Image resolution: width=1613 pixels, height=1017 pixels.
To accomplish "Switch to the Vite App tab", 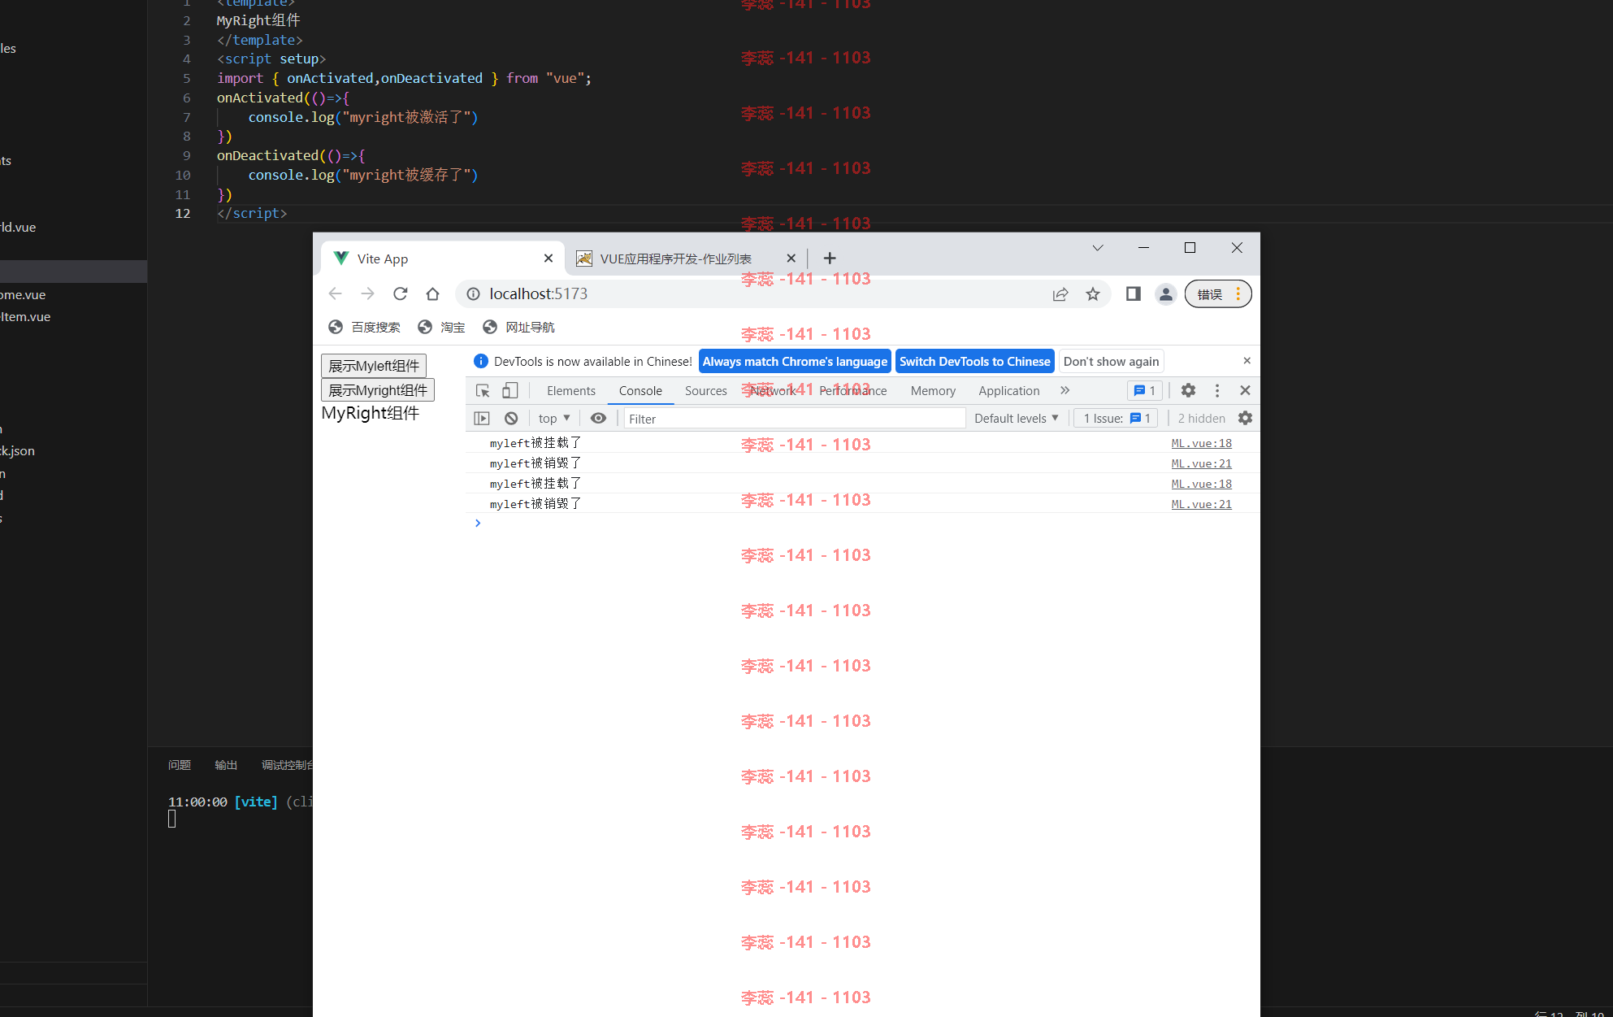I will point(442,258).
